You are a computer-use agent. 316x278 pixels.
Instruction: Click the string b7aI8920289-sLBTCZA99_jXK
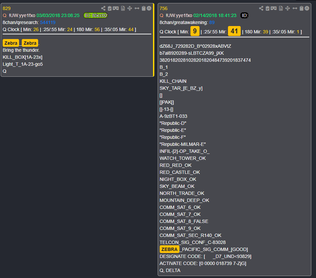pos(192,53)
